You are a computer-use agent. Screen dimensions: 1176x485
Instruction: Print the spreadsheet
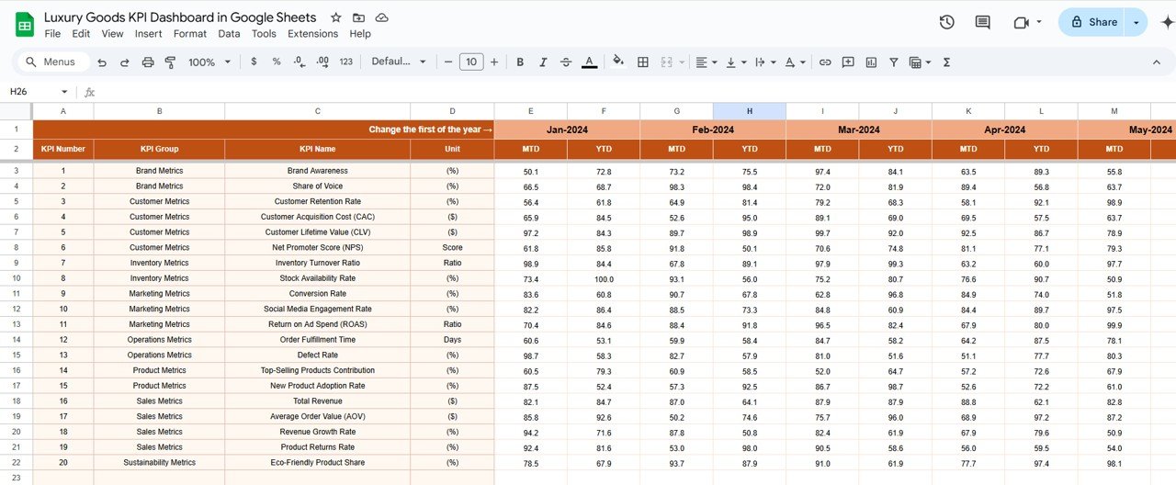148,62
